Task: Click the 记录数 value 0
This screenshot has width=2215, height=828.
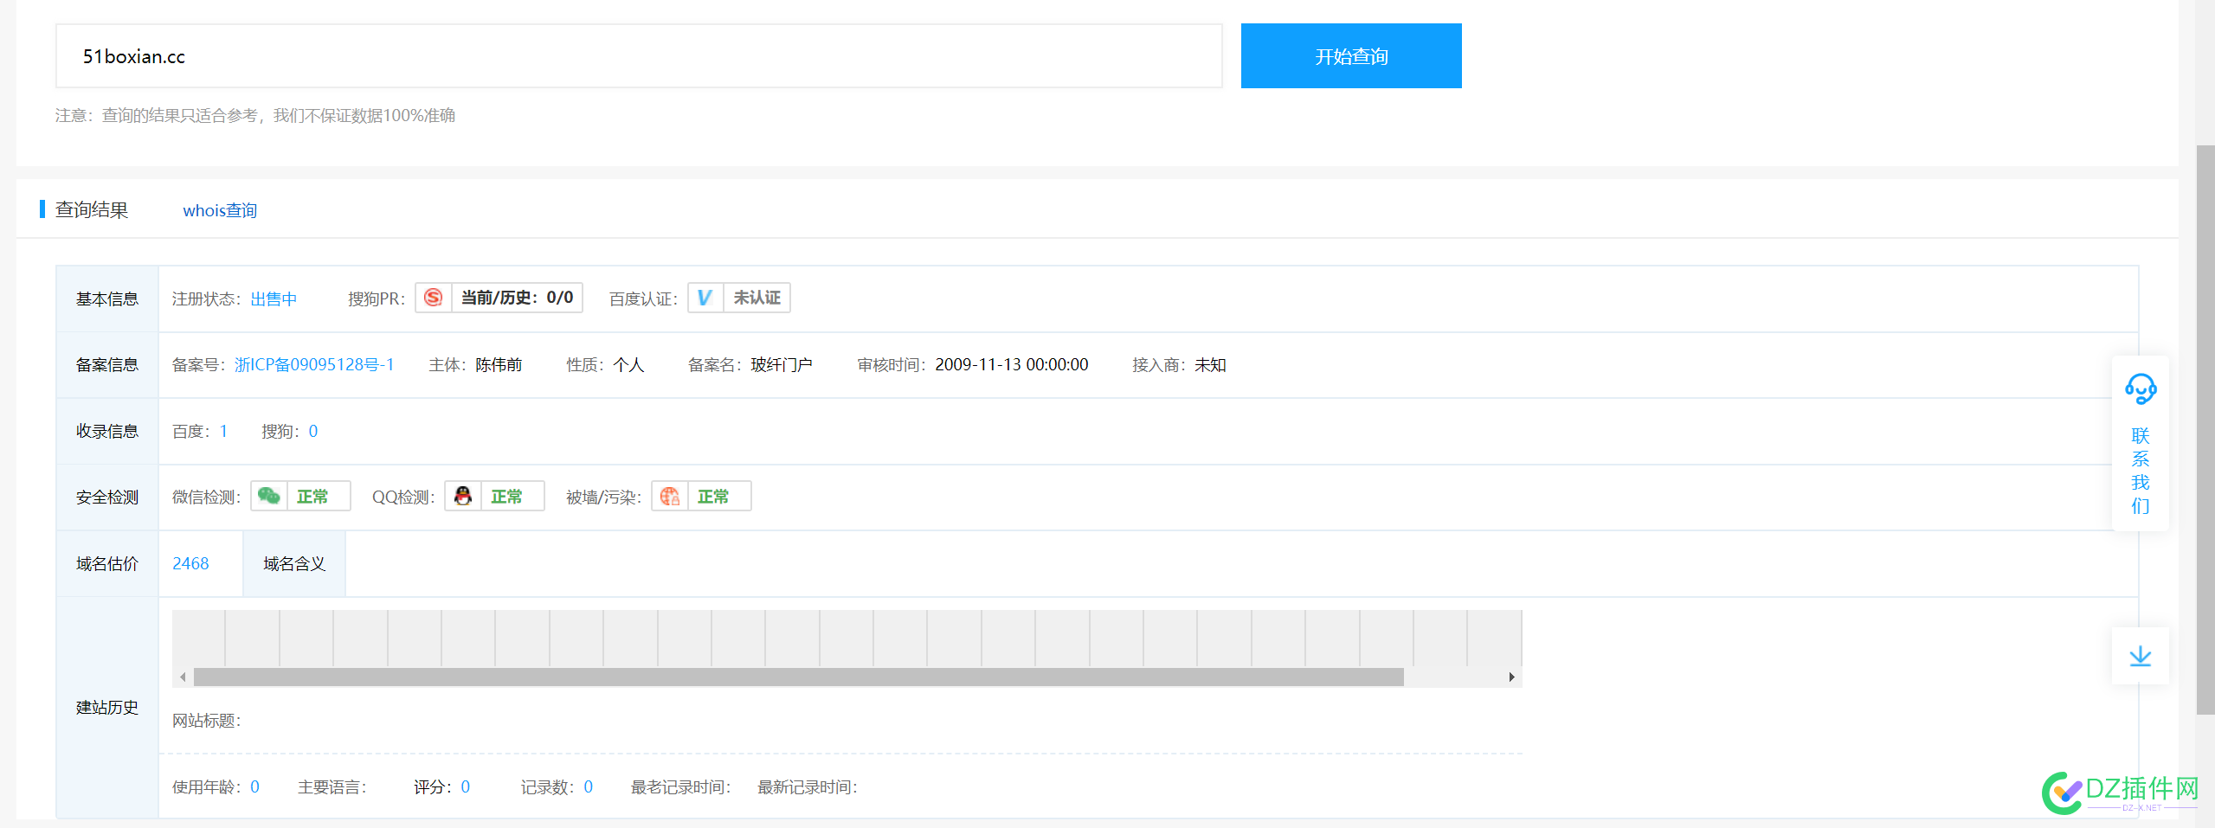Action: pyautogui.click(x=588, y=786)
